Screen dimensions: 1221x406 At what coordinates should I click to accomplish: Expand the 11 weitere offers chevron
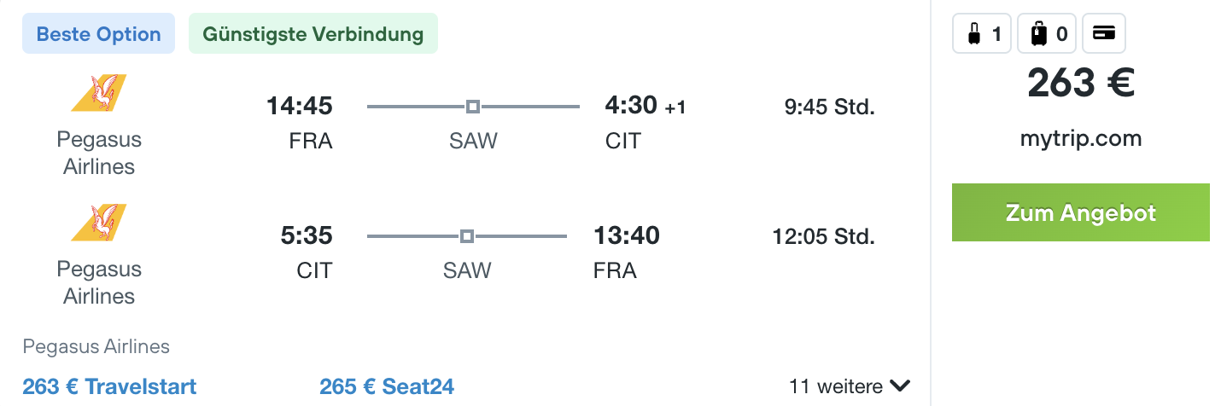click(x=899, y=386)
